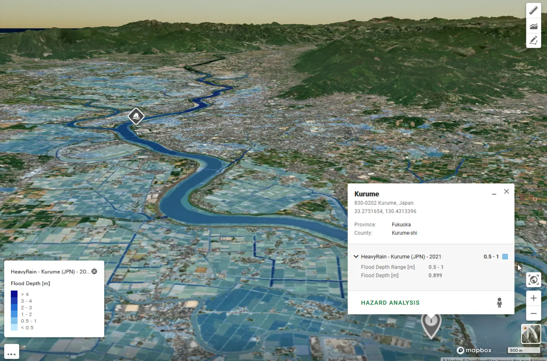Collapse the HeavyRain - Kurume (JPN) - 2021 section
The height and width of the screenshot is (361, 547).
pyautogui.click(x=356, y=256)
